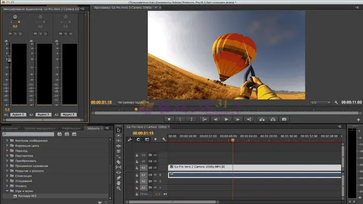This screenshot has width=363, height=204.
Task: Add a marker in the program monitor
Action: [x=169, y=119]
